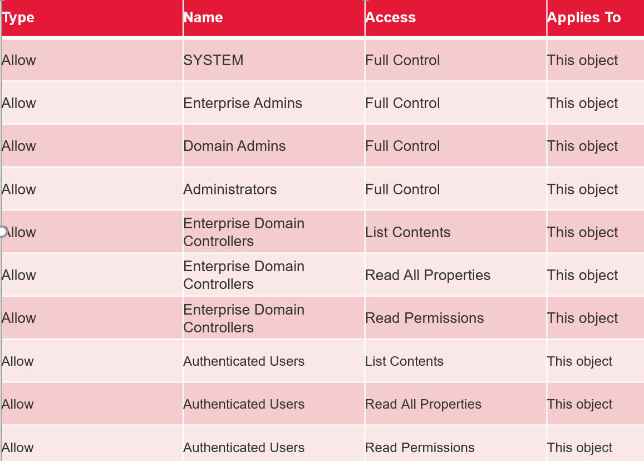Click Full Control in the SYSTEM row
This screenshot has width=644, height=461.
click(402, 60)
